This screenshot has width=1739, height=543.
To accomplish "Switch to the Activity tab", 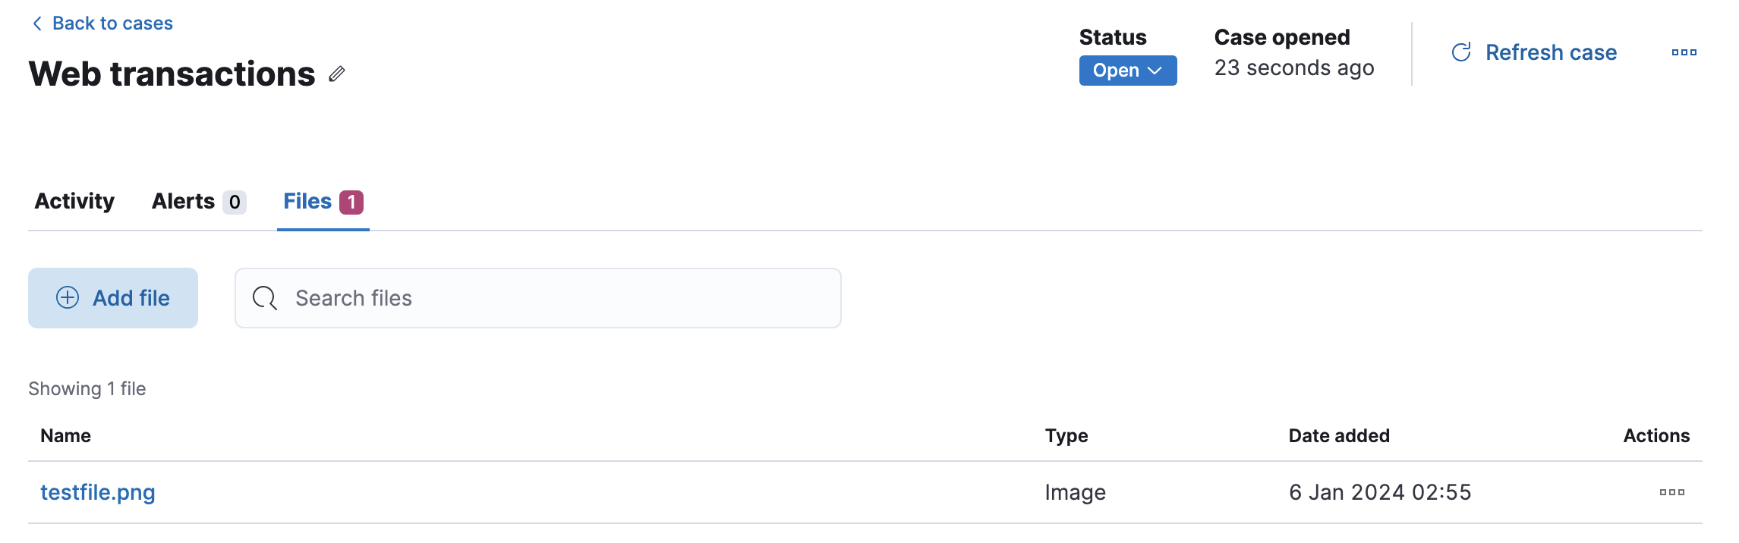I will pyautogui.click(x=74, y=201).
